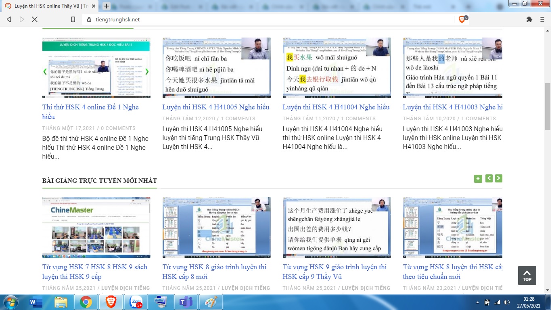Close the Luyện thi HSK online tab
The width and height of the screenshot is (552, 310).
click(93, 6)
